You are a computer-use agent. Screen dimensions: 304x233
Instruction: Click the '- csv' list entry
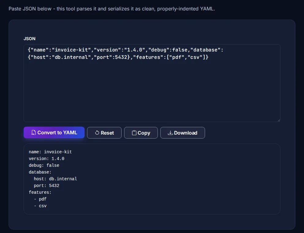40,206
